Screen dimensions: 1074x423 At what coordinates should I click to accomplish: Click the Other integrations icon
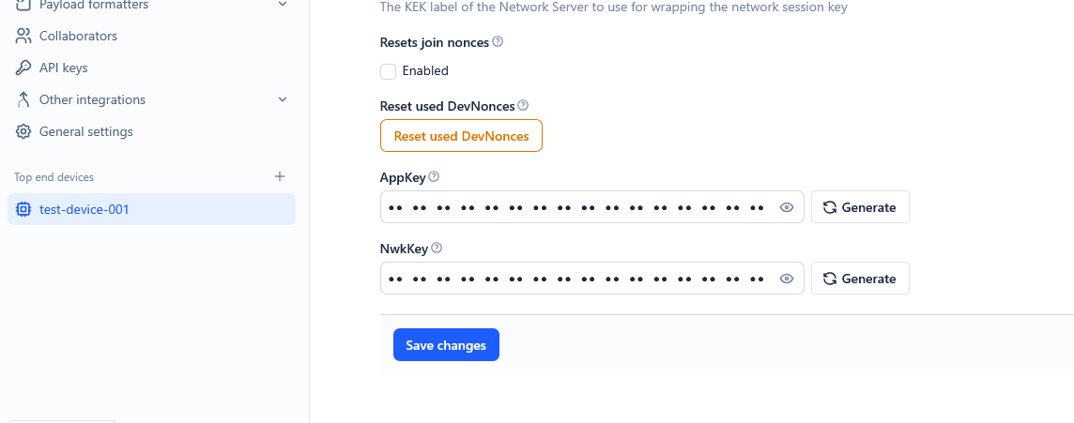pyautogui.click(x=23, y=100)
